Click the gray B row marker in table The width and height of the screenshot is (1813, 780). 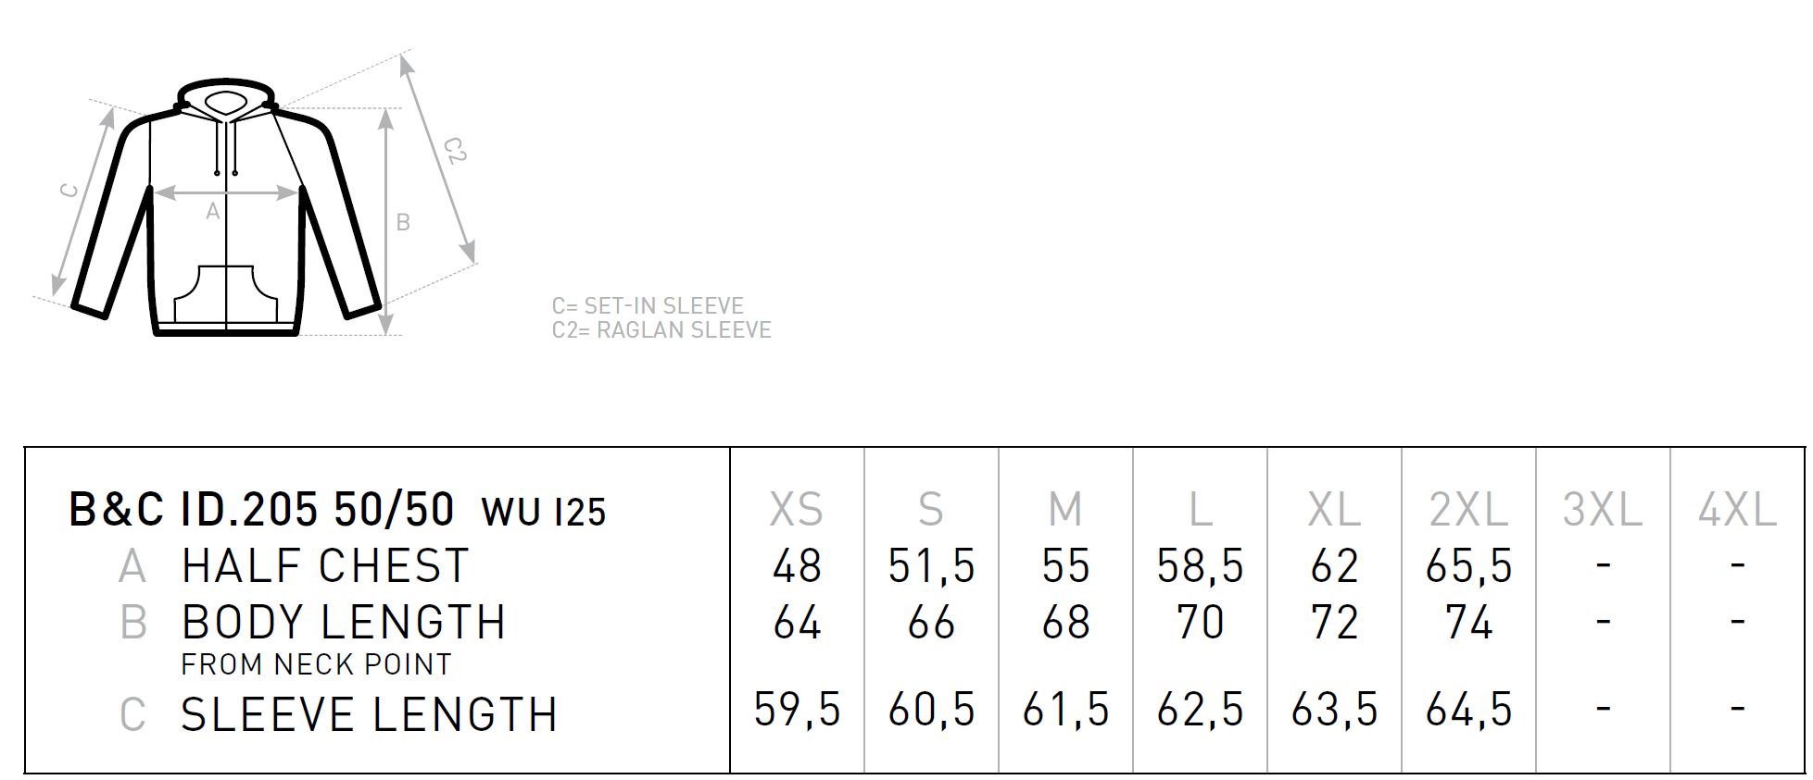(133, 623)
